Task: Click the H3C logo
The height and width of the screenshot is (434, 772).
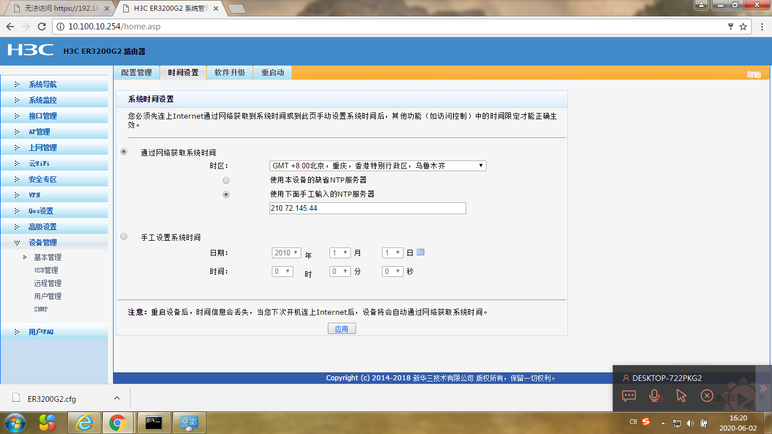Action: 31,50
